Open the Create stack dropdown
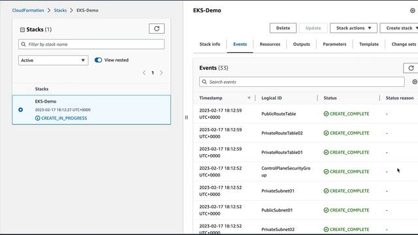This screenshot has width=418, height=235. 399,28
